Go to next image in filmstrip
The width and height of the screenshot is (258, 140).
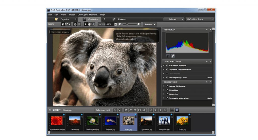(x=160, y=110)
